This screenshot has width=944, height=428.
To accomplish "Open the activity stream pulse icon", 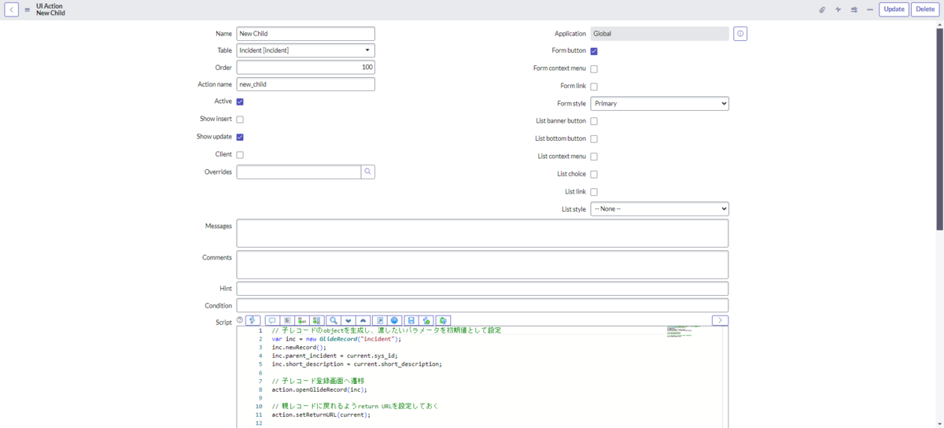I will pyautogui.click(x=838, y=9).
